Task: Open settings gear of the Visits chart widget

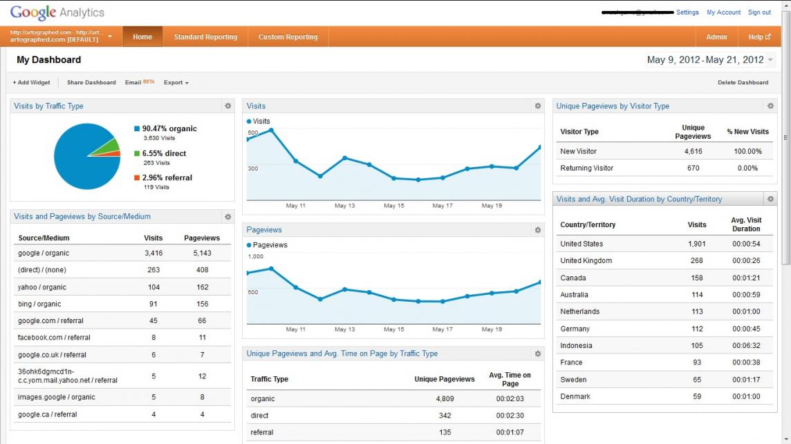Action: tap(538, 106)
